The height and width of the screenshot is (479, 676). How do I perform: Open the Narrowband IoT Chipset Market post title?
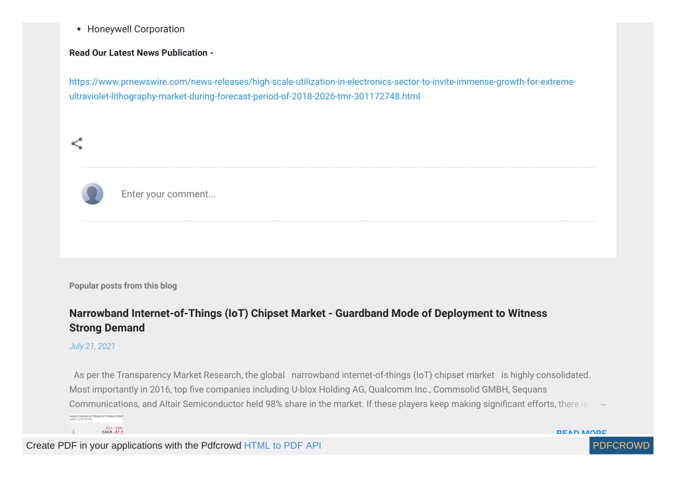[x=308, y=321]
